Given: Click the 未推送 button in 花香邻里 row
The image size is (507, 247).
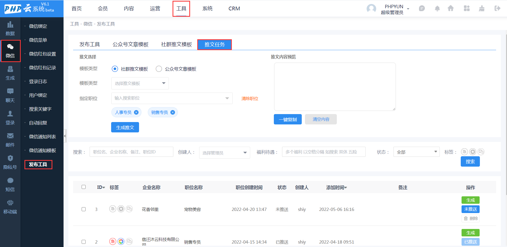Looking at the screenshot, I should [471, 209].
